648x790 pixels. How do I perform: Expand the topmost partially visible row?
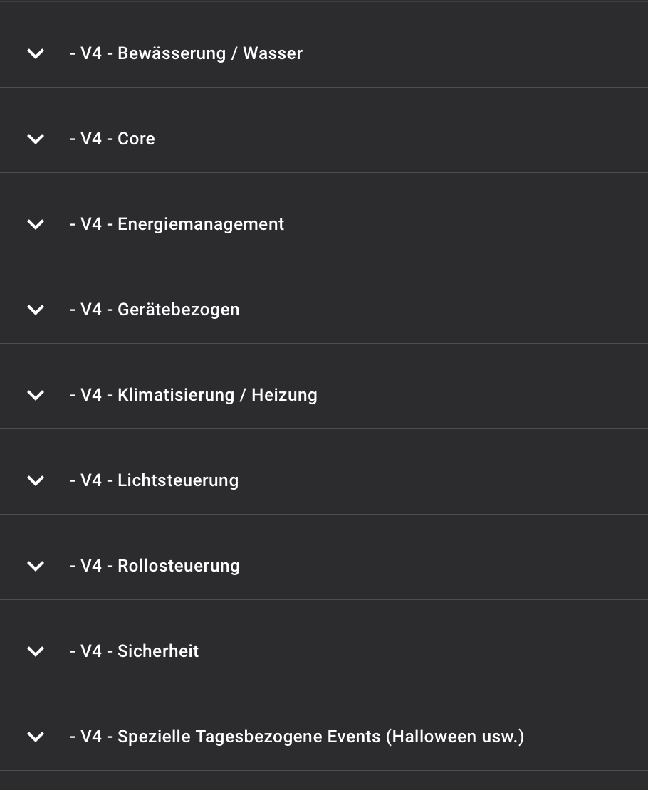click(x=324, y=3)
